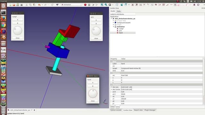This screenshot has height=115, width=205.
Task: Click the Open file toolbar icon
Action: 14,5
